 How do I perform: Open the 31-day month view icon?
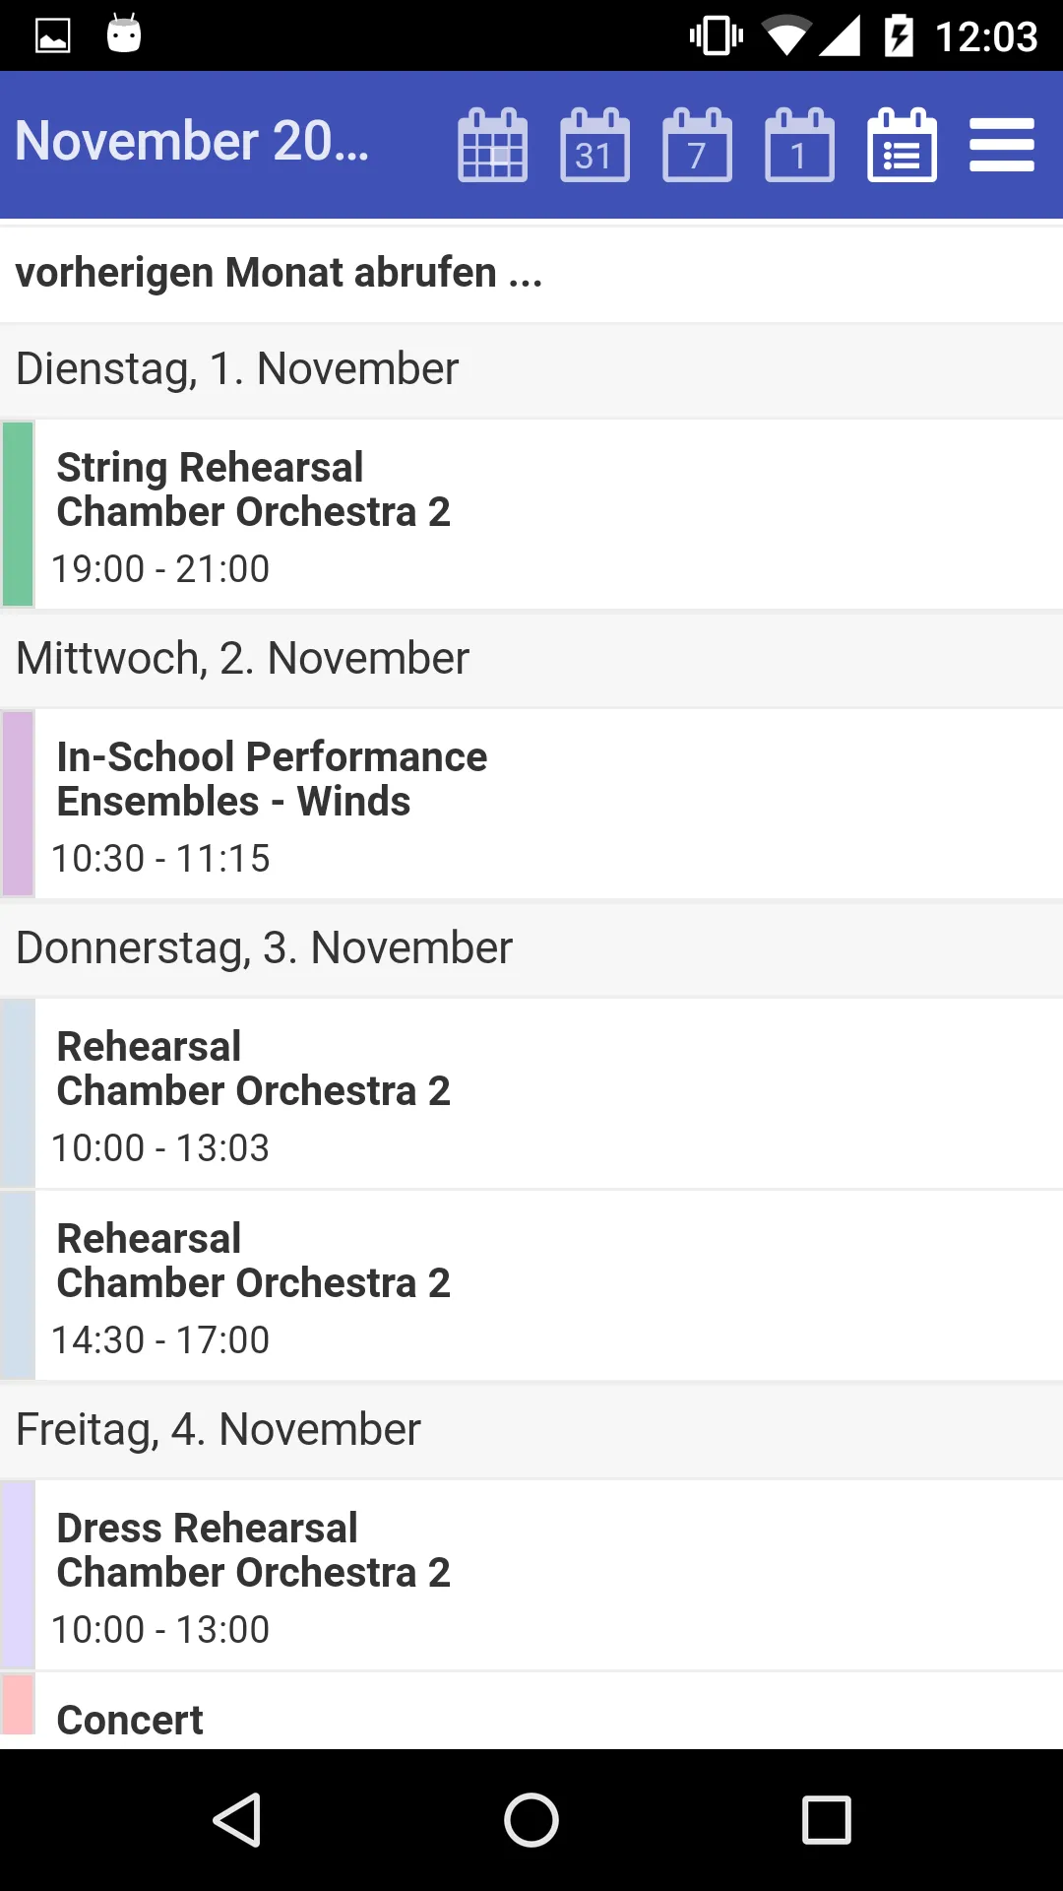tap(595, 145)
